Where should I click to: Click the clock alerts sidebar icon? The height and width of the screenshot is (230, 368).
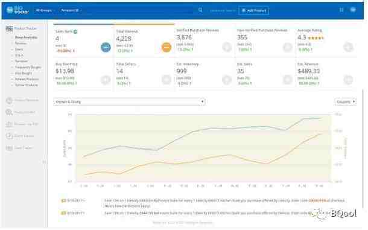pyautogui.click(x=9, y=136)
